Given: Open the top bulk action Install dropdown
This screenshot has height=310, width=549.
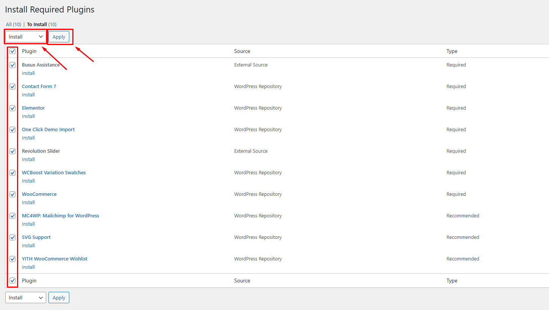Looking at the screenshot, I should pyautogui.click(x=26, y=37).
